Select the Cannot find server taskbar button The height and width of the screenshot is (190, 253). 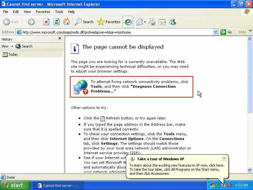point(59,186)
